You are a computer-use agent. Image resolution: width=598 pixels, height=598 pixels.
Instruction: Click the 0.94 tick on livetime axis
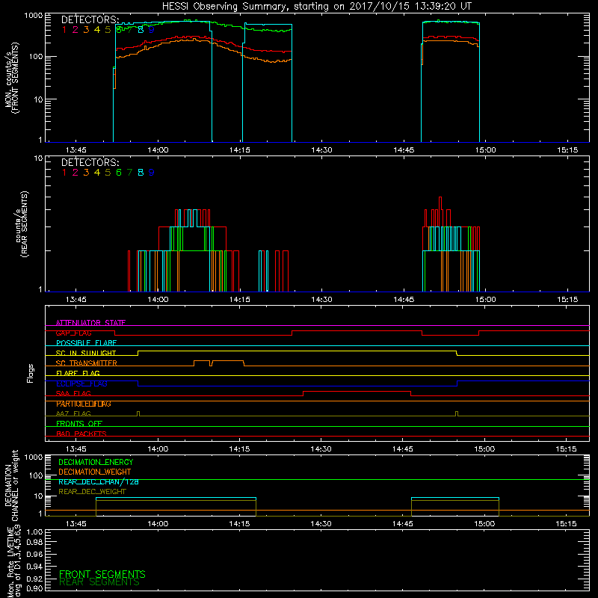34,566
